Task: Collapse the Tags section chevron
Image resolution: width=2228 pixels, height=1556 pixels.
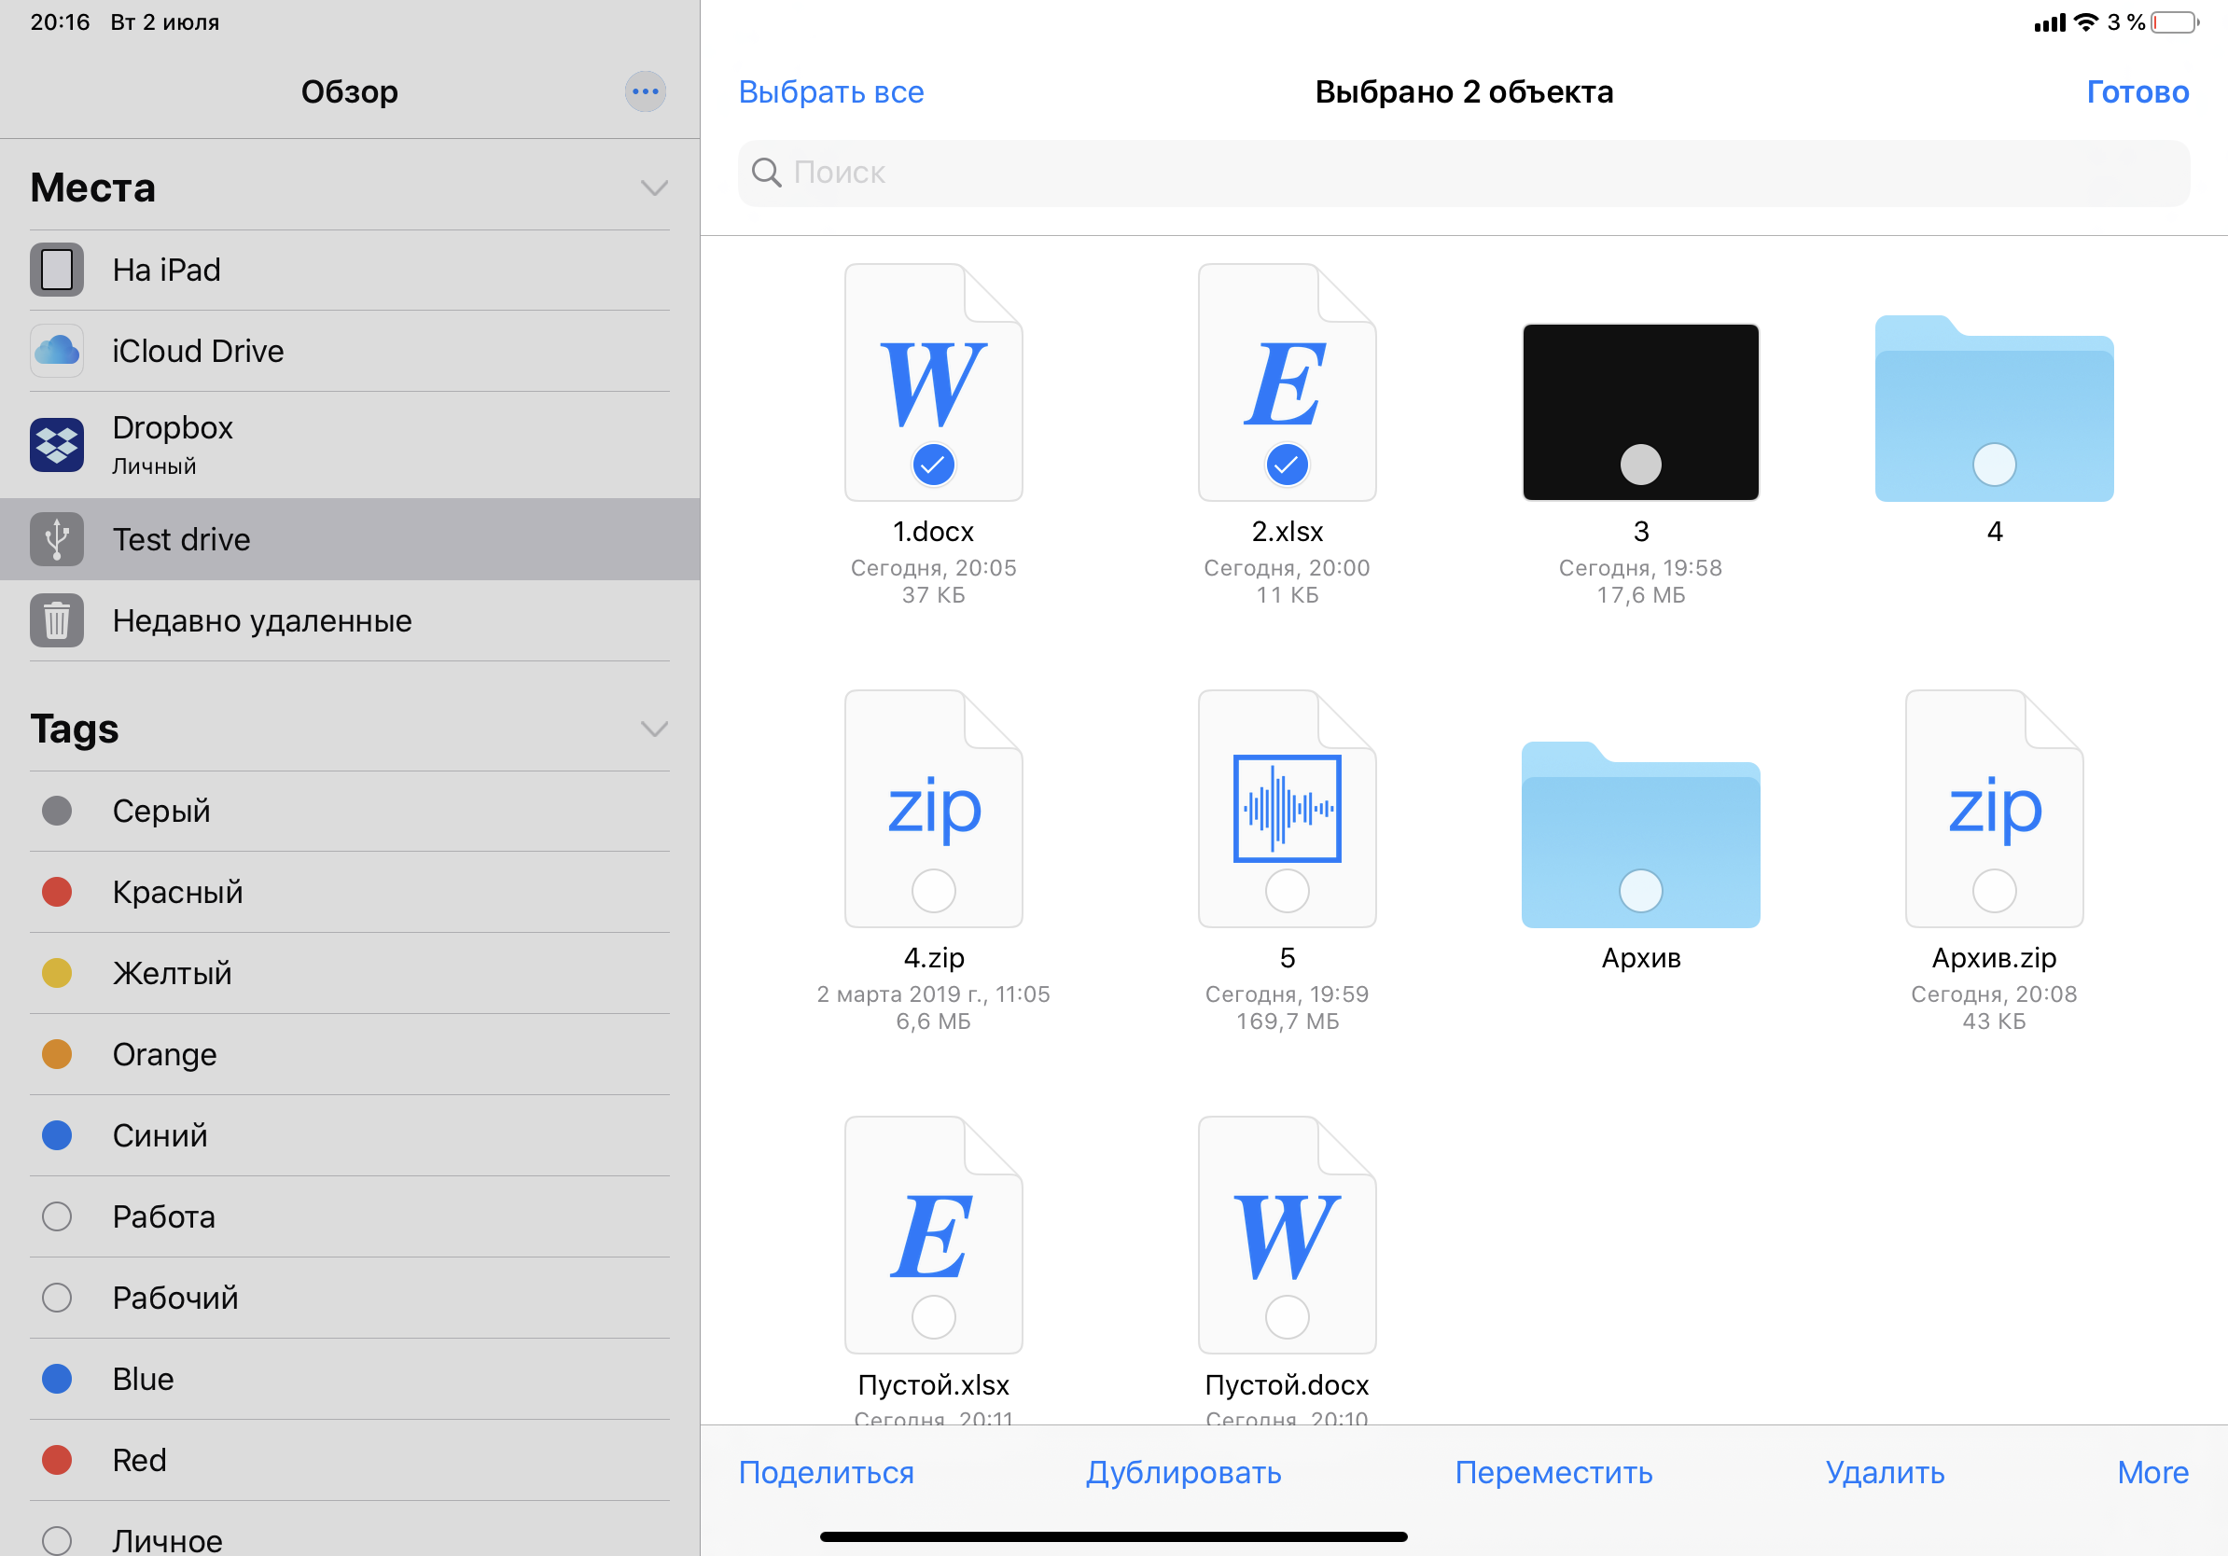Action: (x=655, y=729)
